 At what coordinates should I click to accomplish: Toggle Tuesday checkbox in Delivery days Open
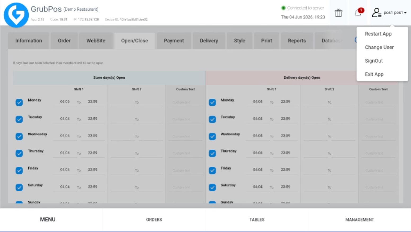pos(212,119)
